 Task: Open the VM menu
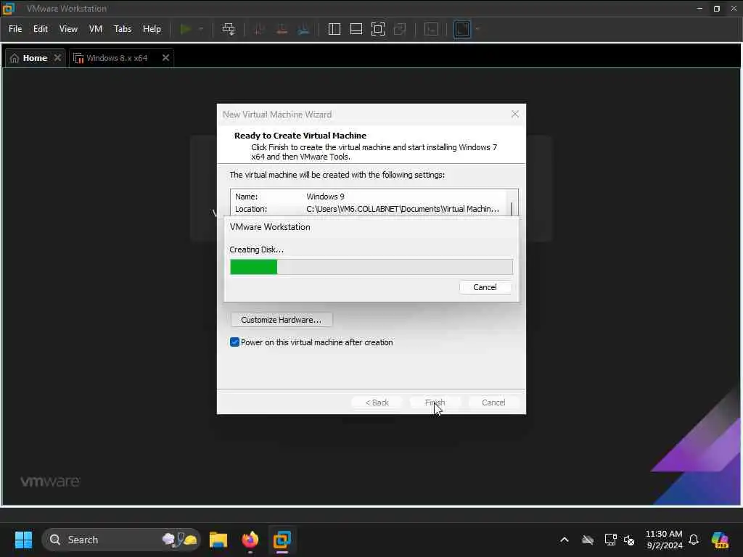point(96,29)
